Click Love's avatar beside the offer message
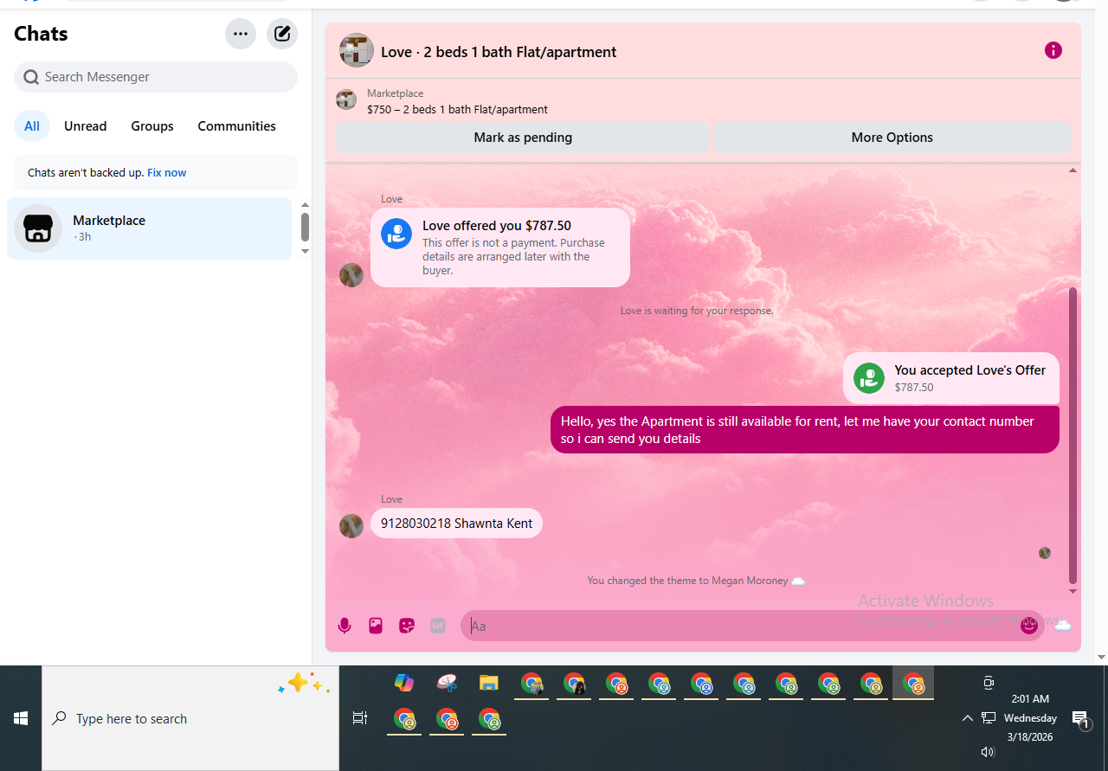The width and height of the screenshot is (1108, 771). [351, 275]
